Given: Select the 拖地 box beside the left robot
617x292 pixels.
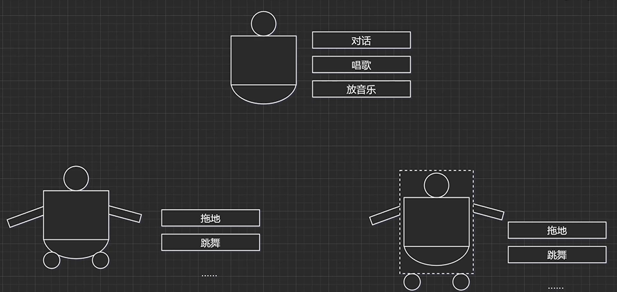Looking at the screenshot, I should 210,218.
